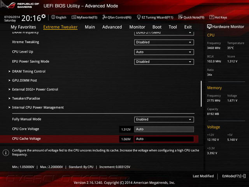Click the Quick Note notepad icon
This screenshot has height=187, width=249.
(x=181, y=17)
